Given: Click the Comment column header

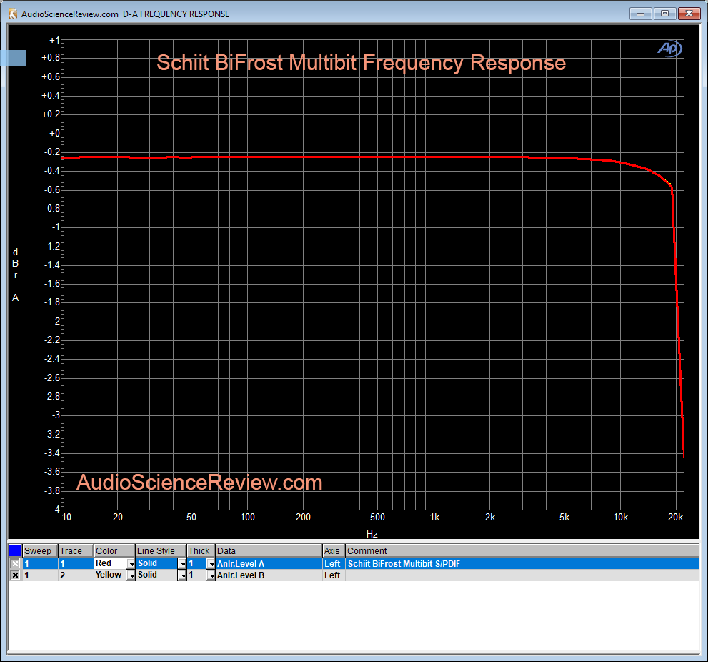Looking at the screenshot, I should (x=522, y=550).
